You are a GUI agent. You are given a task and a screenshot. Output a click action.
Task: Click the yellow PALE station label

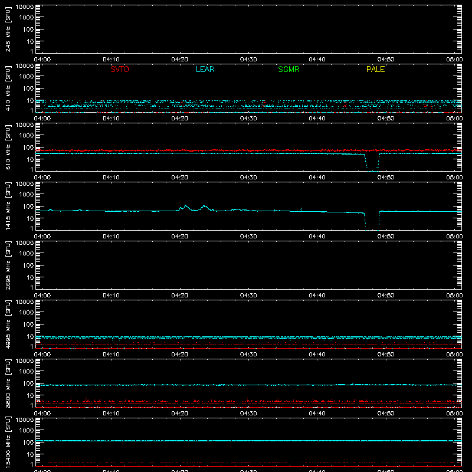point(375,69)
